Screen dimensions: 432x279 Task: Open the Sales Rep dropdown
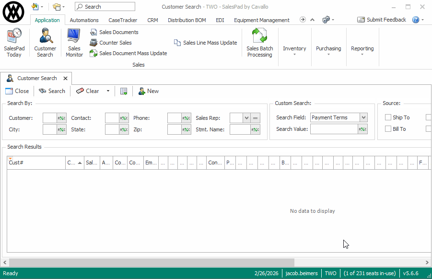(246, 118)
